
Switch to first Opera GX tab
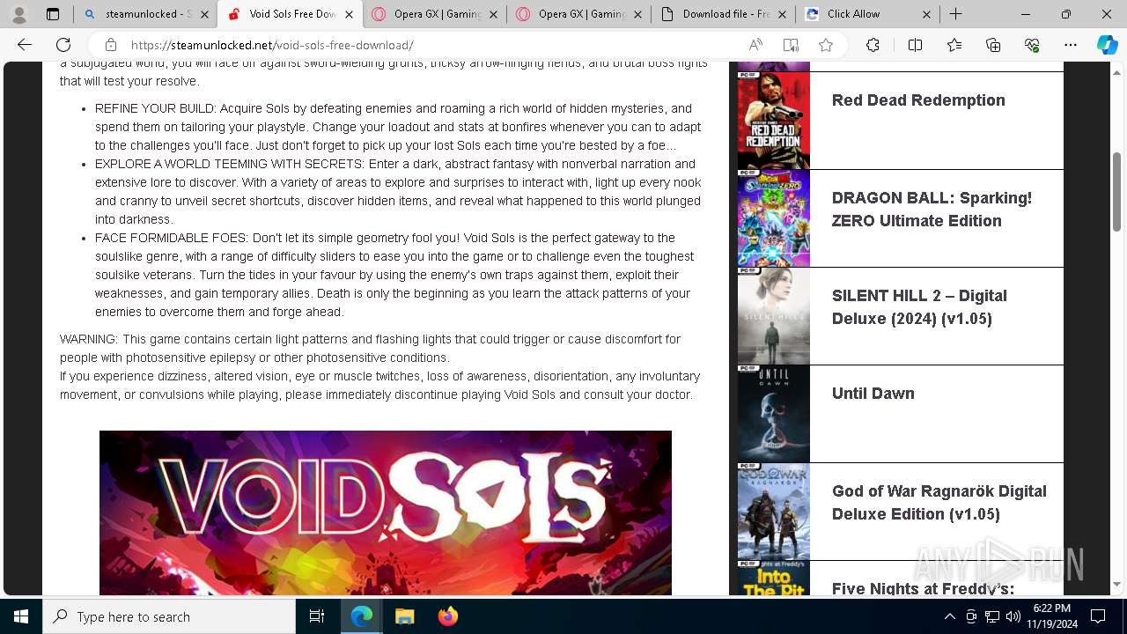coord(435,14)
